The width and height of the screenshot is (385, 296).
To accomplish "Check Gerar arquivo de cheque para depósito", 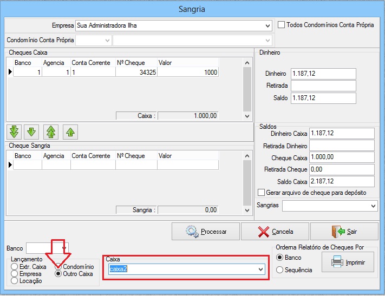I will pos(261,193).
